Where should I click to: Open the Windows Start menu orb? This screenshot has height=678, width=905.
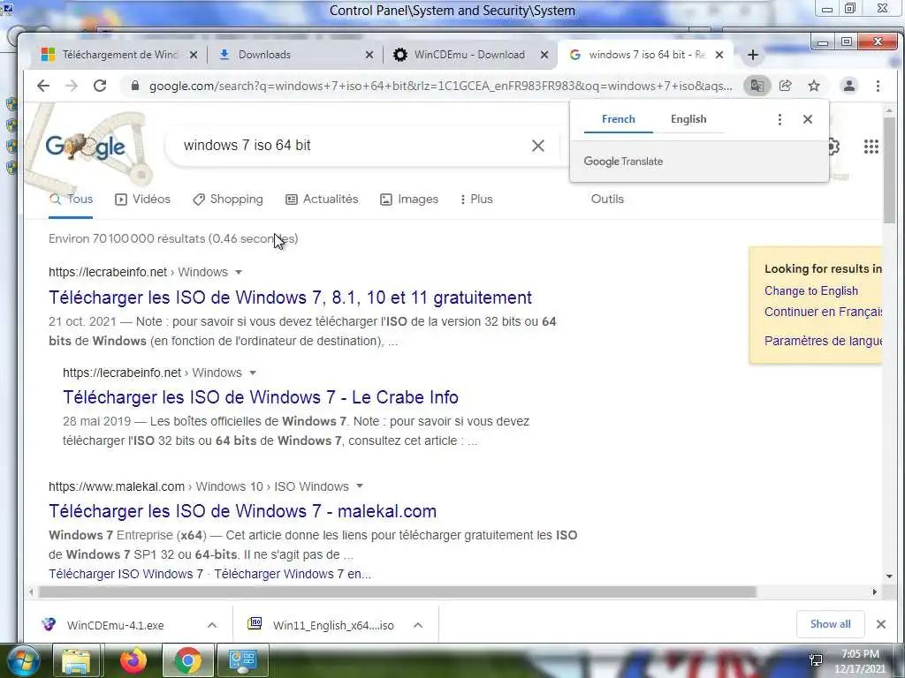coord(23,660)
